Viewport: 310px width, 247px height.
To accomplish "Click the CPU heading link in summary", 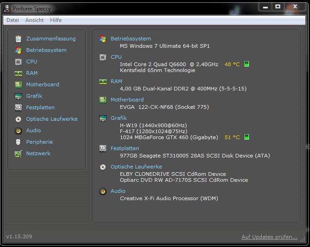I will pos(116,57).
